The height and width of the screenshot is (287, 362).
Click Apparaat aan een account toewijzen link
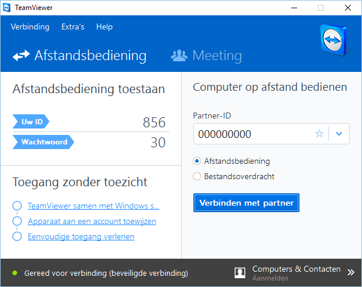point(91,222)
